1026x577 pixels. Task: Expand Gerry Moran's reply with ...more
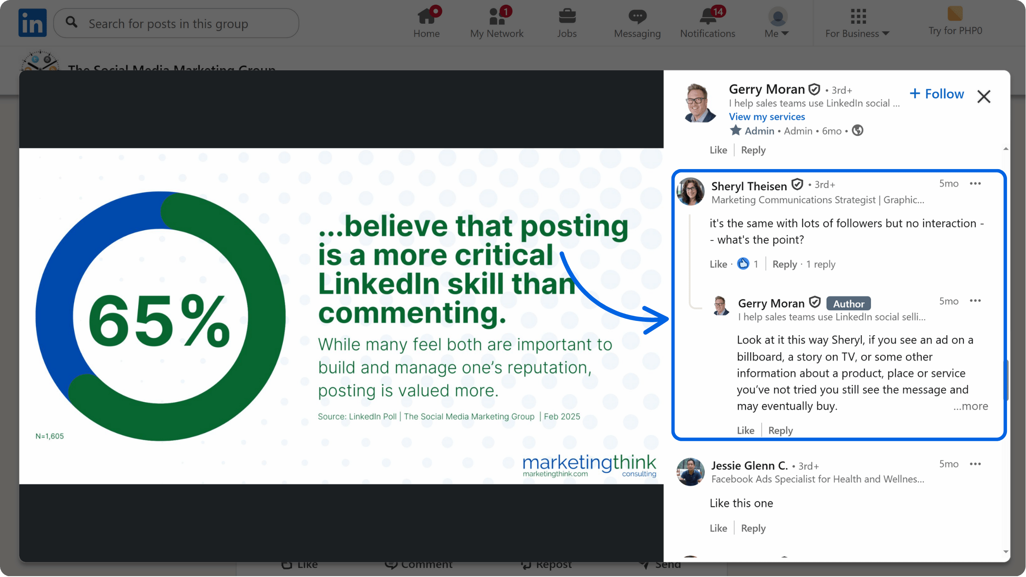pos(971,406)
